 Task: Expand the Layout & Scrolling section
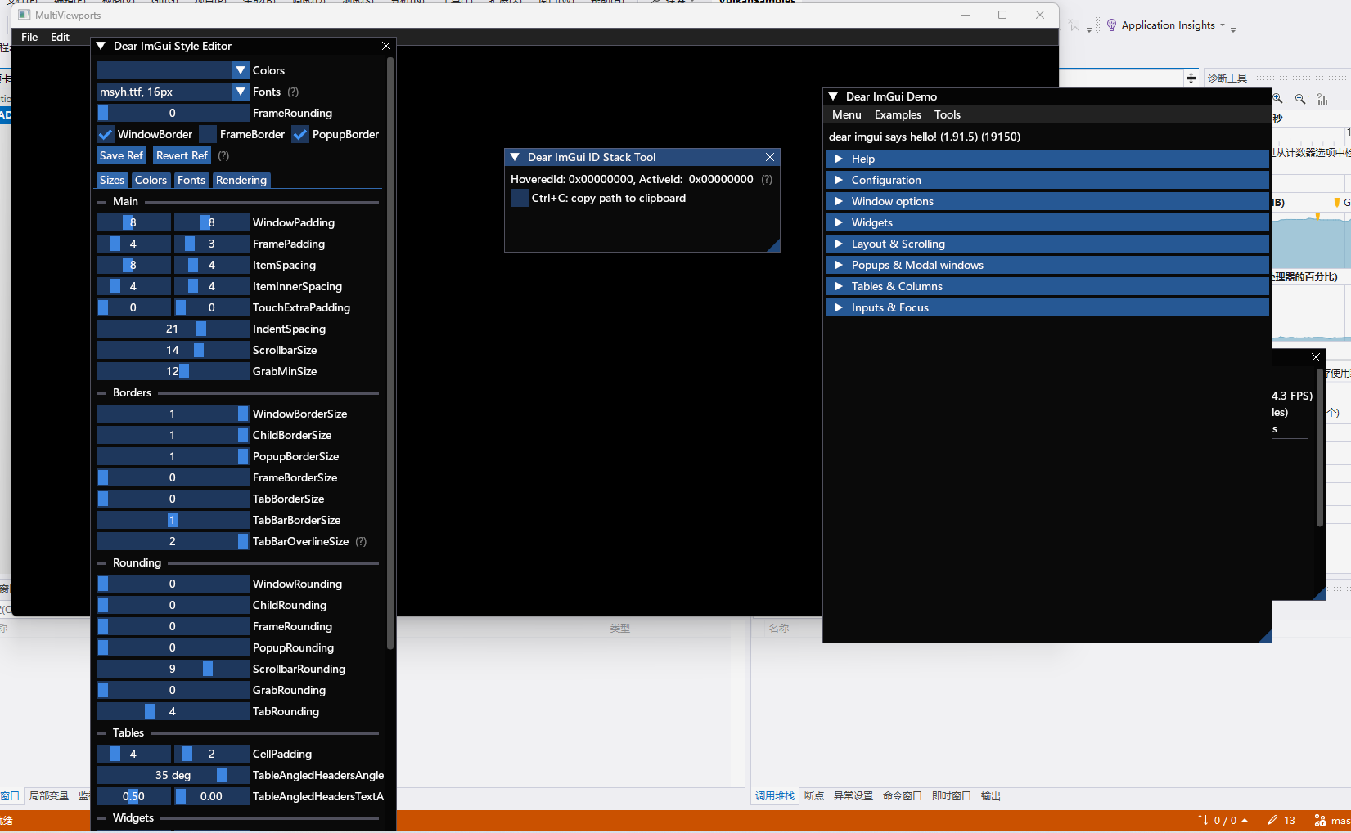click(1047, 244)
